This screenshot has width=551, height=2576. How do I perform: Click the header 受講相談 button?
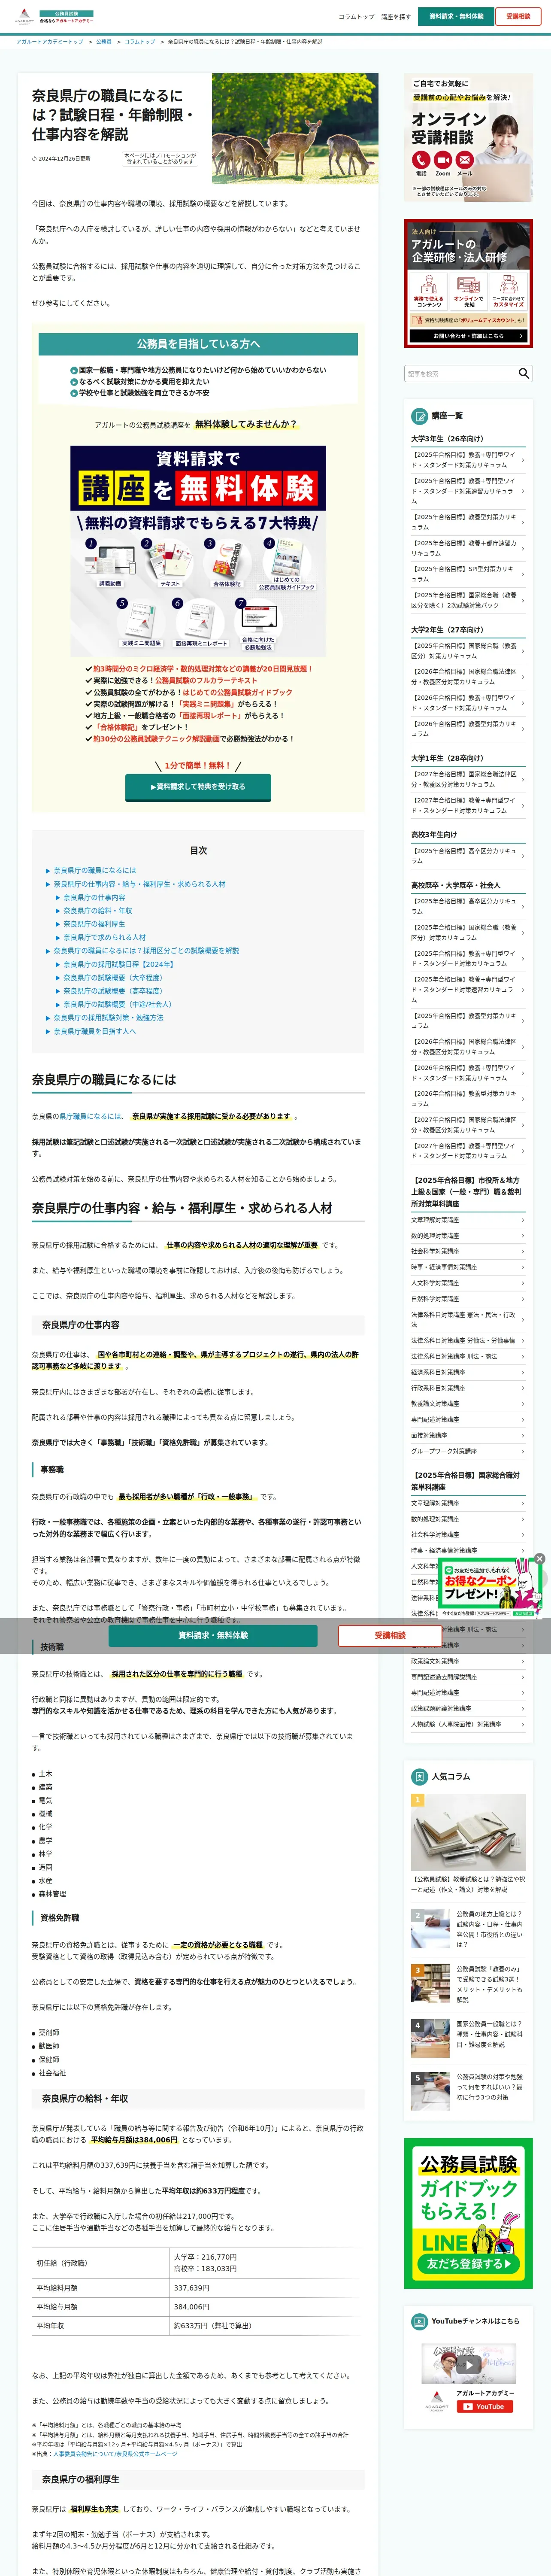tap(518, 17)
